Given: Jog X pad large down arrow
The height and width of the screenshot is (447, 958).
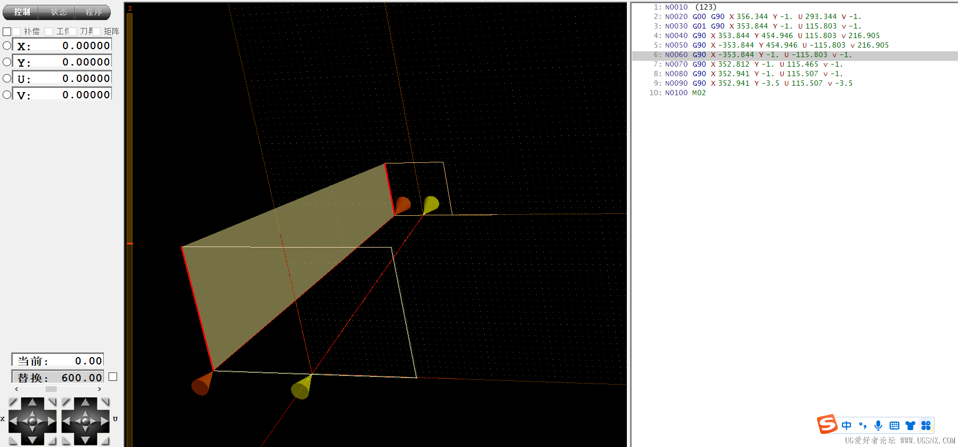Looking at the screenshot, I should pyautogui.click(x=32, y=440).
